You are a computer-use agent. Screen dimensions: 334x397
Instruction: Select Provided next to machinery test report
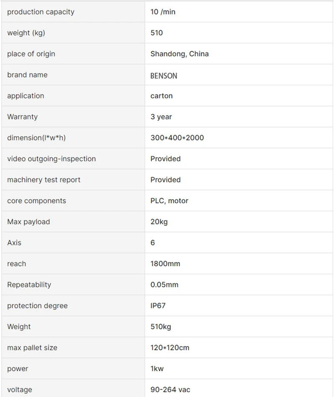pyautogui.click(x=165, y=180)
